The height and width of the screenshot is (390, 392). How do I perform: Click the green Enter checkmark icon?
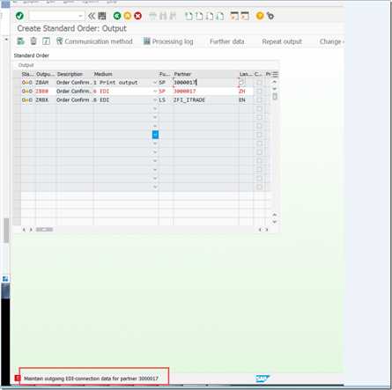point(19,16)
